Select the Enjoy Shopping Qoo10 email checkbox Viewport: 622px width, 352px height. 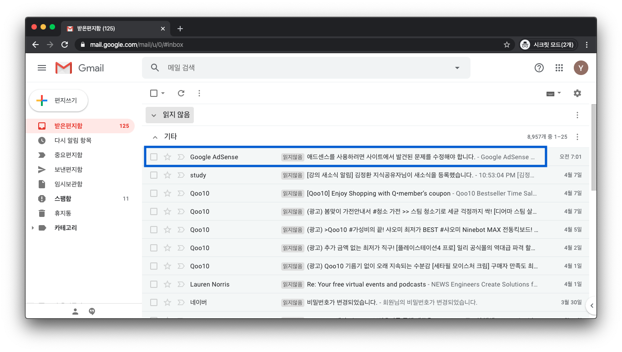point(154,193)
